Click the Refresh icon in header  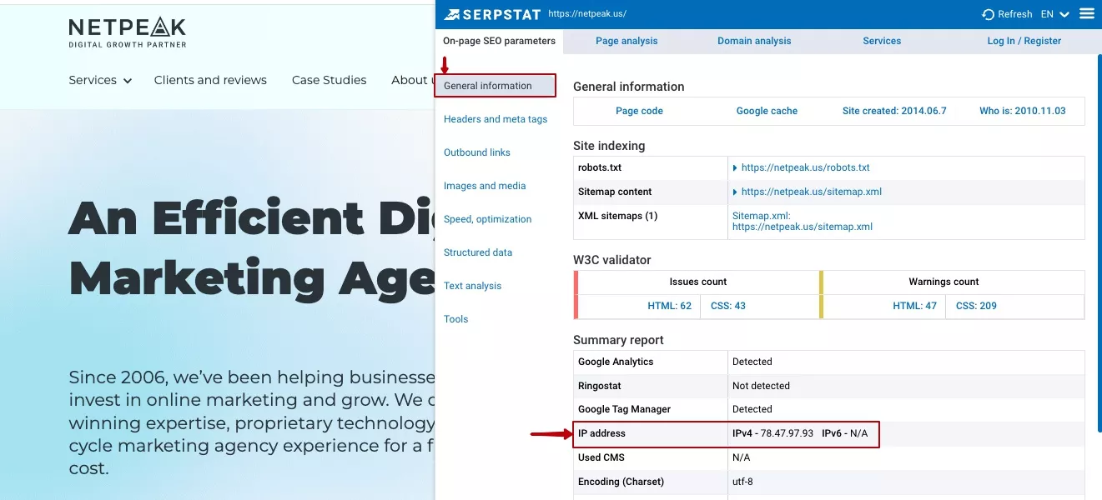coord(988,14)
